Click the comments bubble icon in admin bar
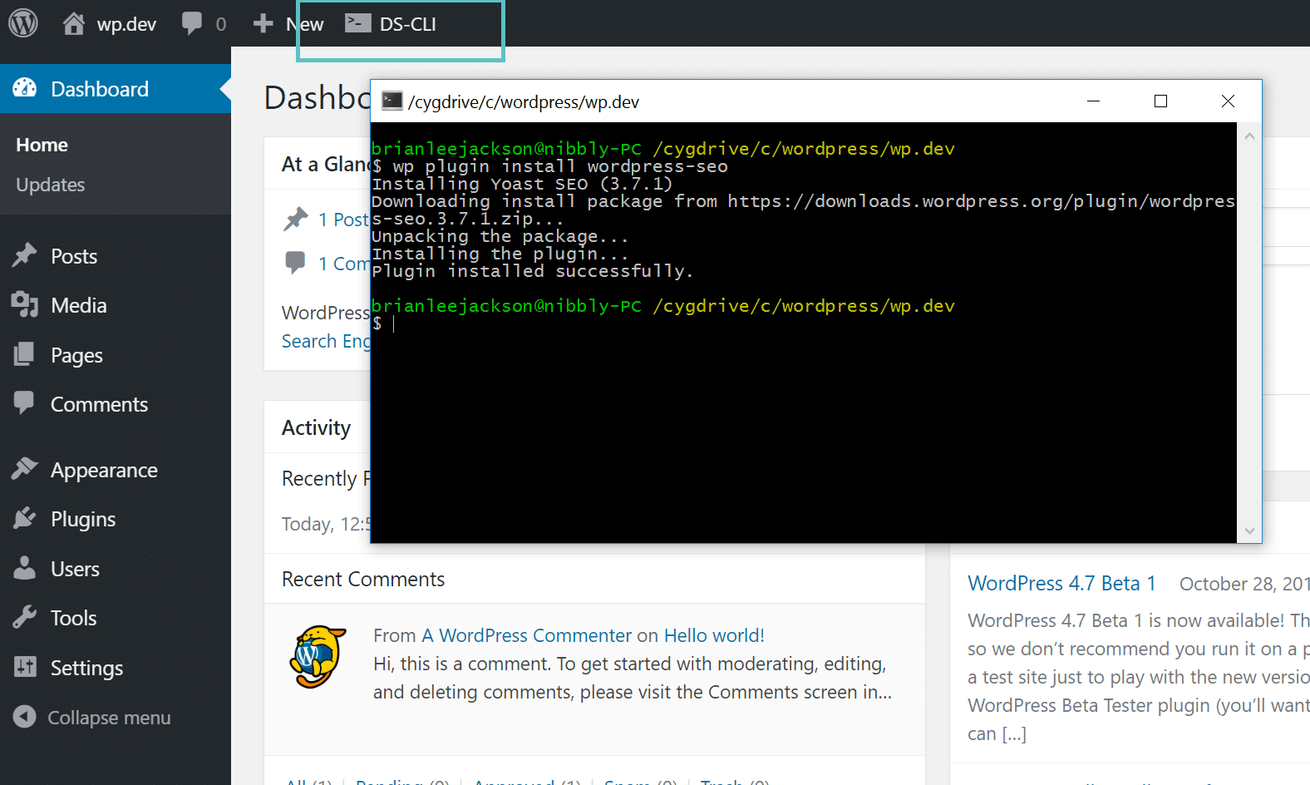 [192, 23]
